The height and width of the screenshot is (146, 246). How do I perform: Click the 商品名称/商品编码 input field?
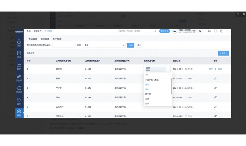[64, 45]
